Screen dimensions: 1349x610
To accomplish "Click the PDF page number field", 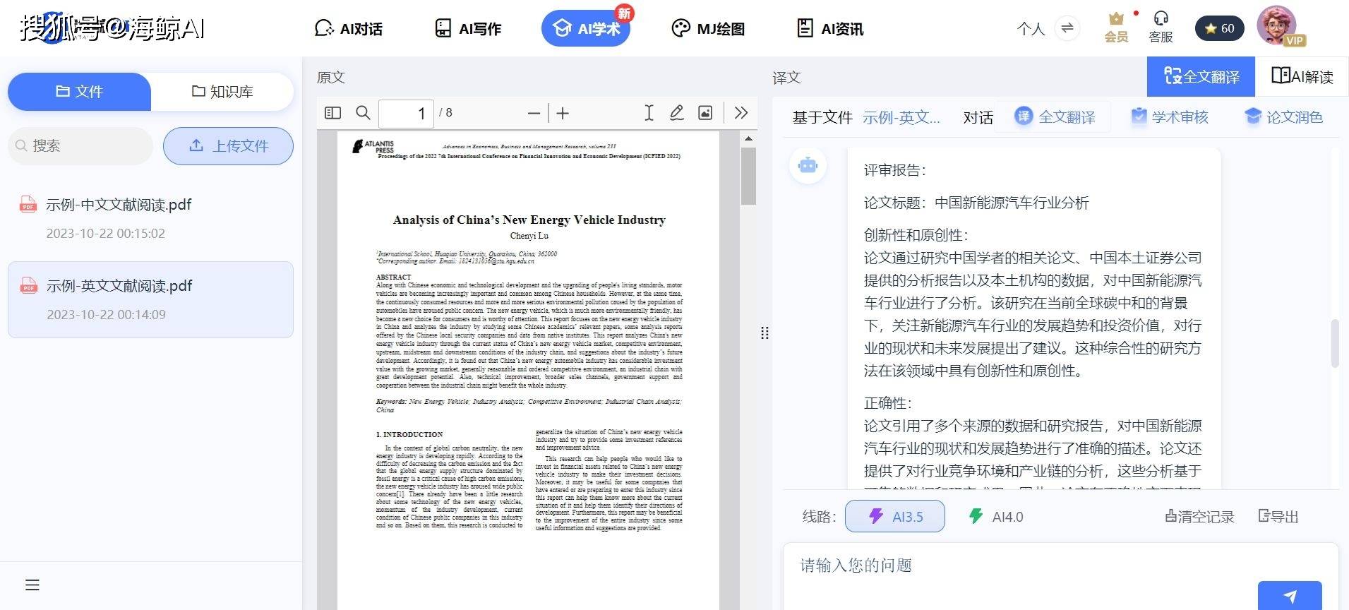I will [406, 113].
